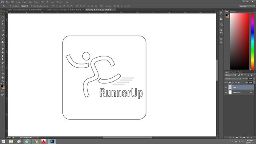Select the Crop tool
Viewport: 256px width, 144px height.
coord(3,28)
